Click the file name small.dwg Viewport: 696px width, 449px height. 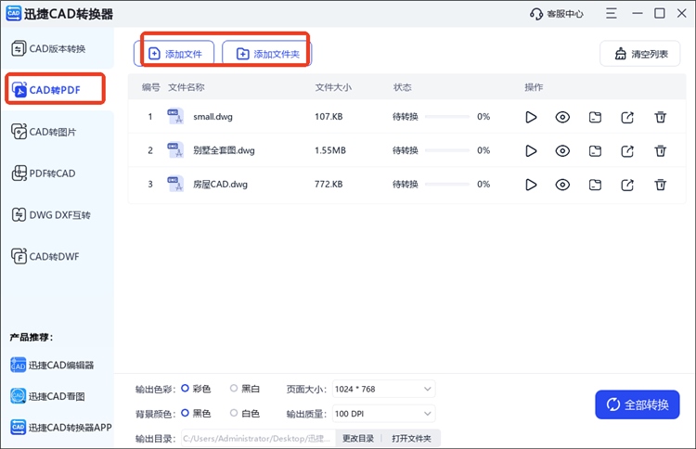pos(213,117)
